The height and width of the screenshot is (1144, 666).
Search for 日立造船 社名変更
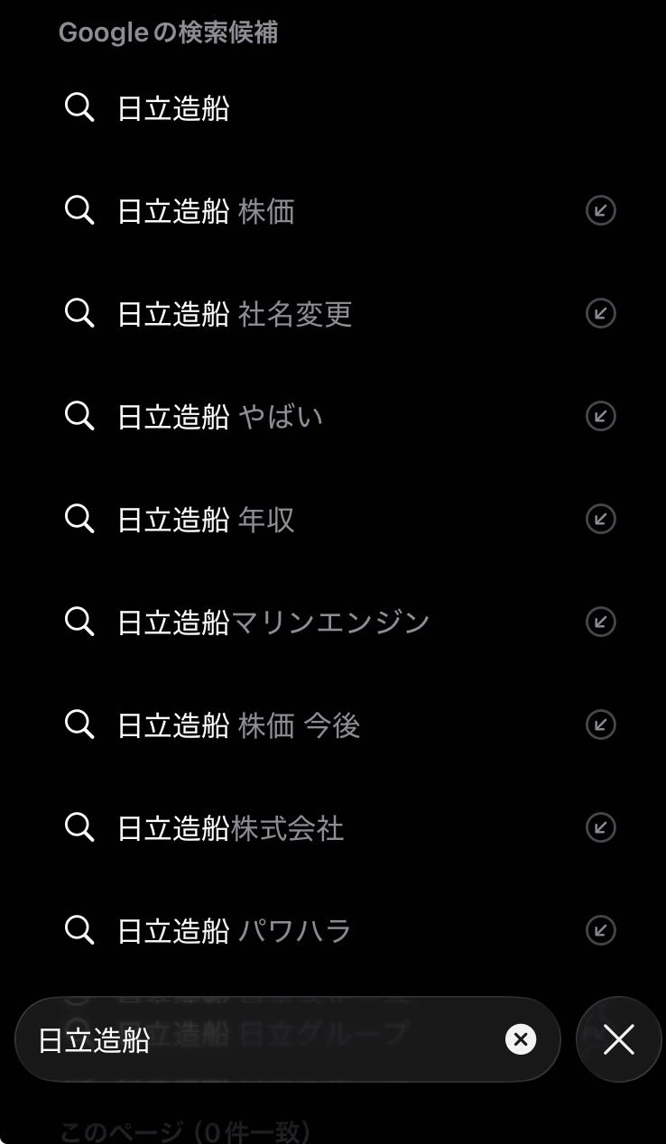(235, 314)
